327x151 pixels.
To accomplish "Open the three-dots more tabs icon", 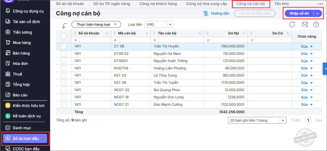I will (320, 4).
